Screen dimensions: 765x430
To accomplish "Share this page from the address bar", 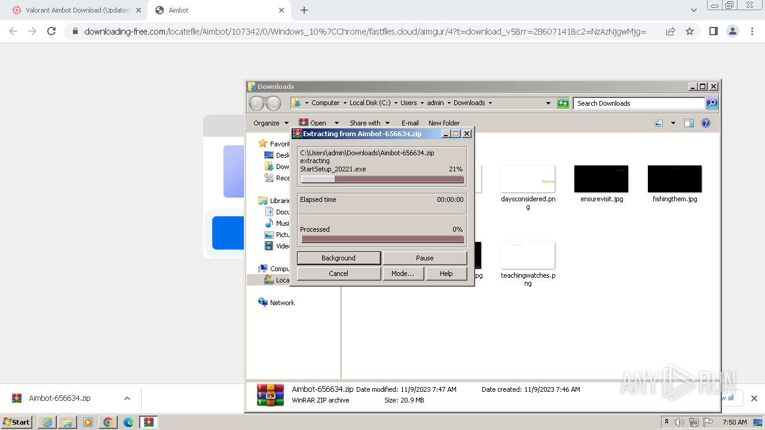I will point(671,31).
